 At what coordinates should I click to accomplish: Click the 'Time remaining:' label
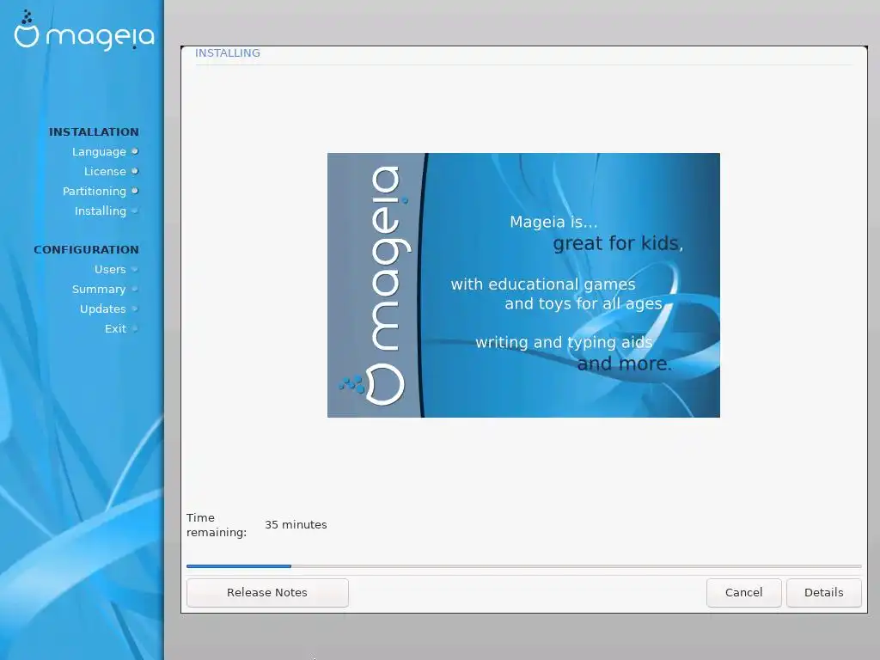[217, 525]
